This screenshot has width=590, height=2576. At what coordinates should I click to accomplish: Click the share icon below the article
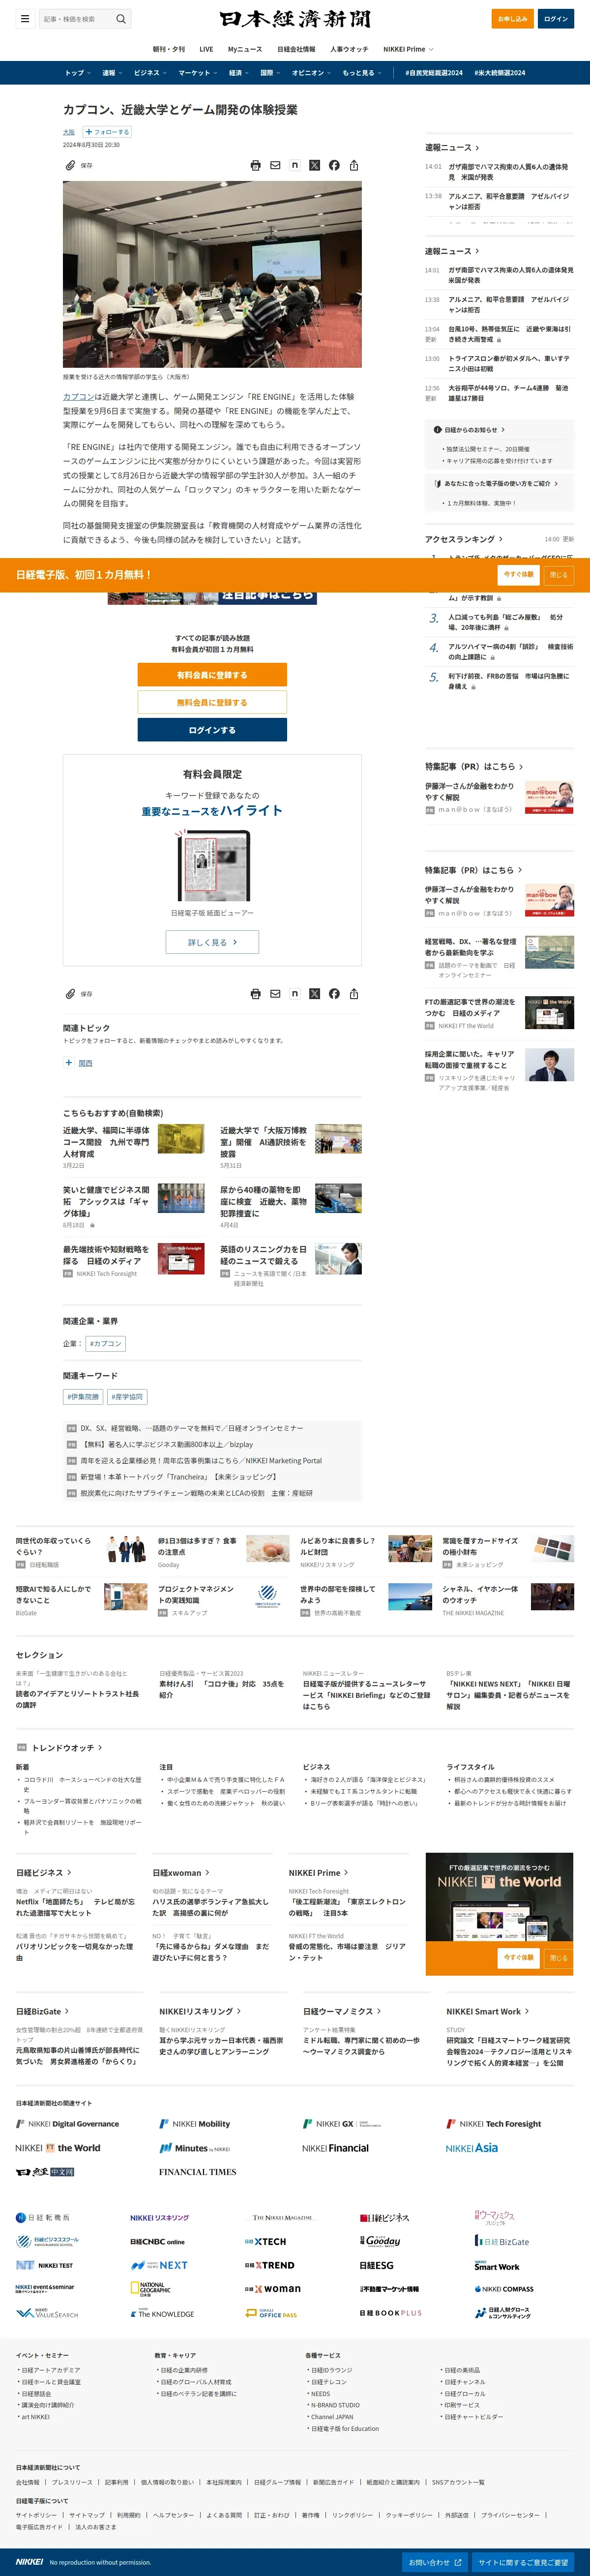pyautogui.click(x=354, y=993)
